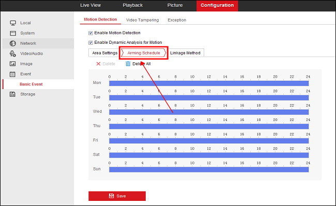Click the Video/Audio microphone icon
Viewport: 336px width, 206px height.
12,54
